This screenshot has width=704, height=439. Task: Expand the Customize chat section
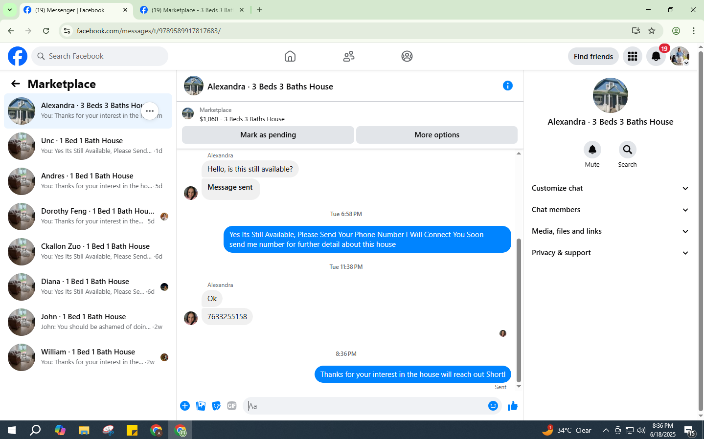coord(610,188)
